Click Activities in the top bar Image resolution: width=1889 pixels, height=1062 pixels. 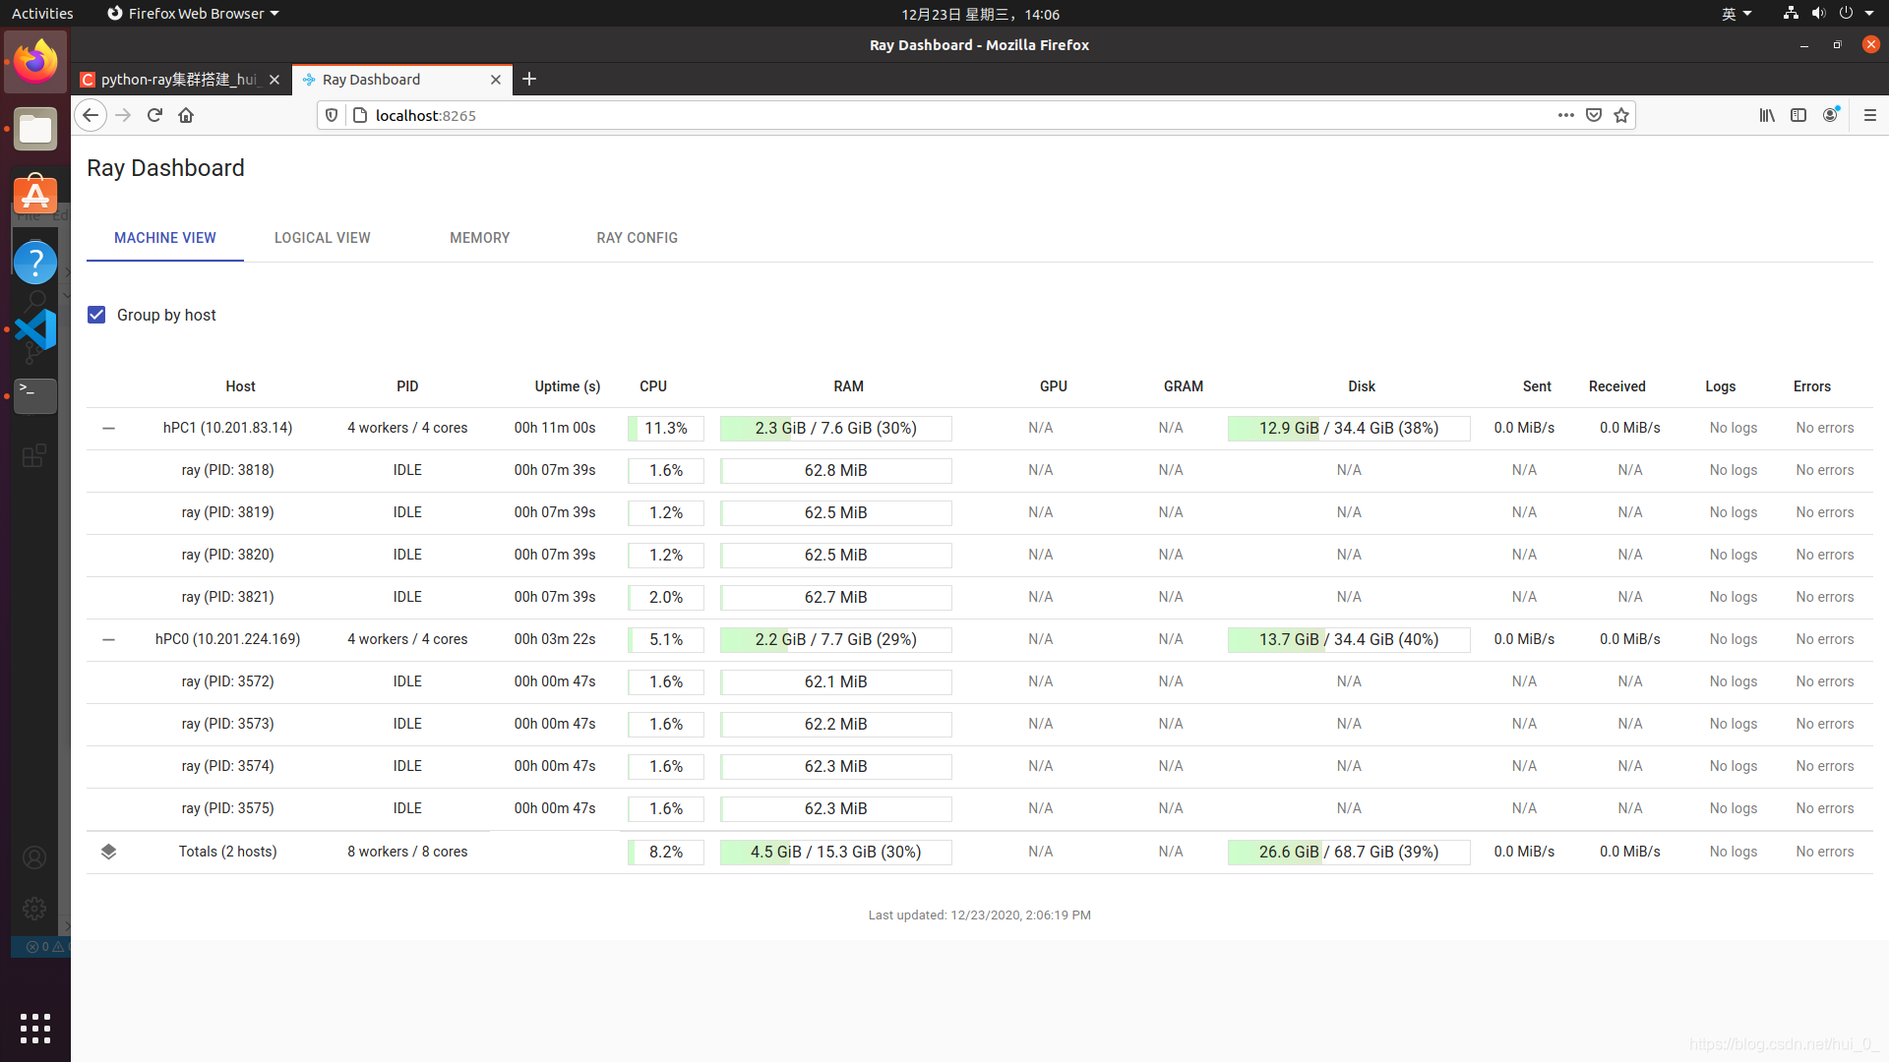point(42,14)
